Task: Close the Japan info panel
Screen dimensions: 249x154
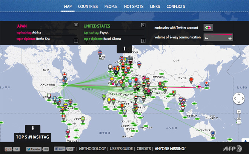Action: (76, 25)
